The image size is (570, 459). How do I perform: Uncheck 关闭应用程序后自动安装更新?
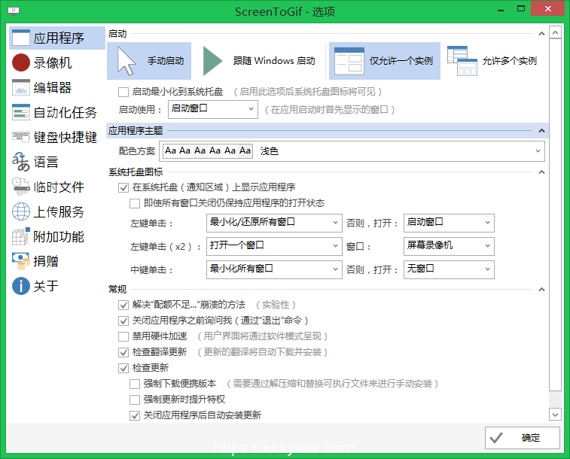[135, 415]
